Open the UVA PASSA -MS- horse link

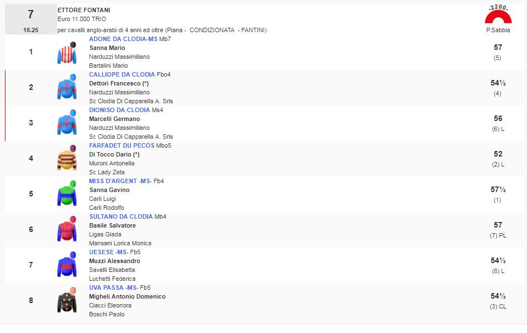113,287
